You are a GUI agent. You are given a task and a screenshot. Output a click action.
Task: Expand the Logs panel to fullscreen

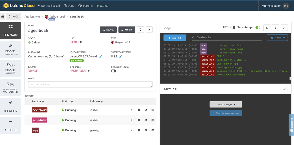[284, 27]
